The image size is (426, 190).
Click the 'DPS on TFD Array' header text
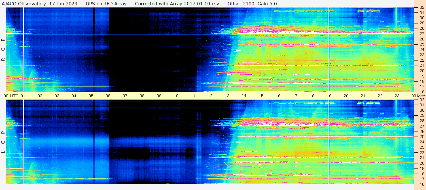(x=106, y=4)
